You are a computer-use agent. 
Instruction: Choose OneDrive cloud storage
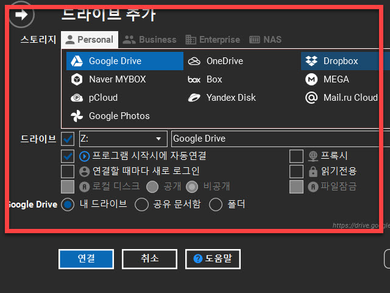pyautogui.click(x=215, y=61)
